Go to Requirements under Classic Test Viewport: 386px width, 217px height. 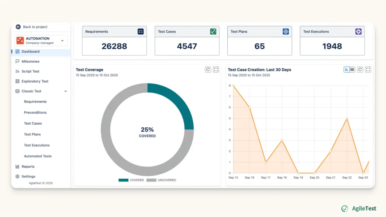click(35, 102)
